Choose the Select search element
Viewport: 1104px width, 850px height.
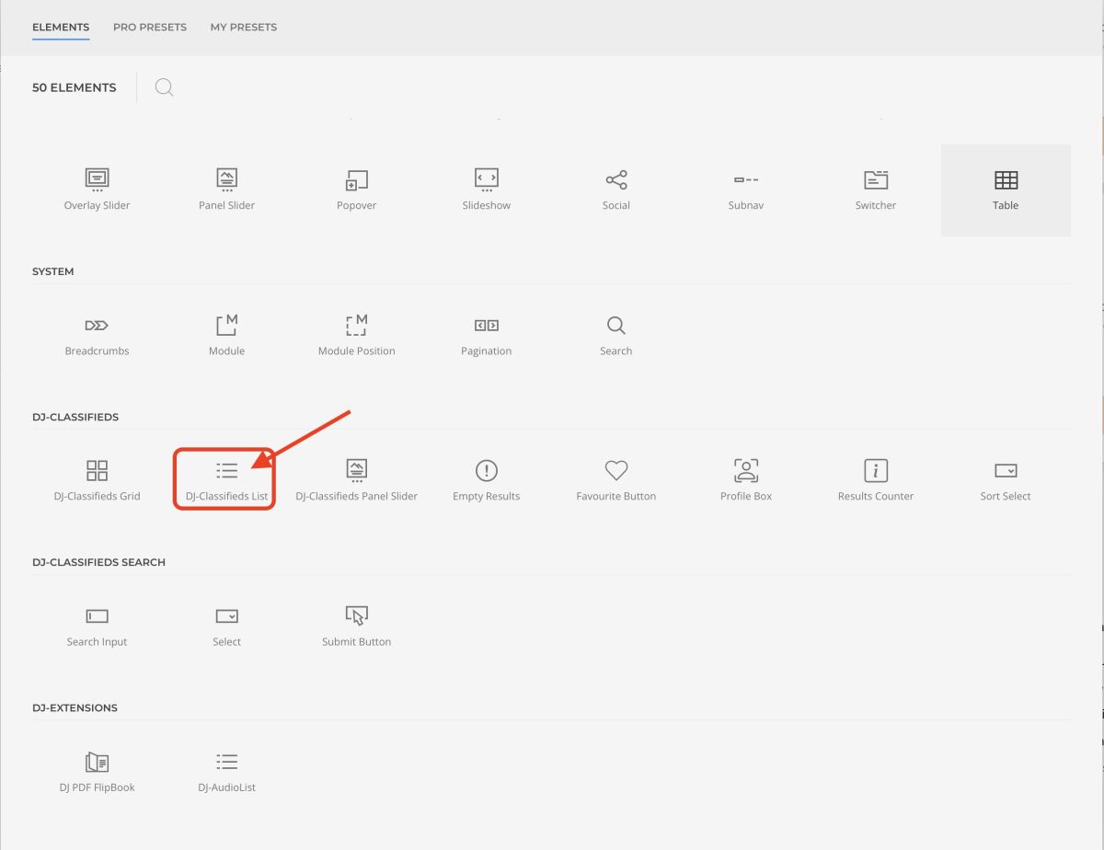pos(226,626)
